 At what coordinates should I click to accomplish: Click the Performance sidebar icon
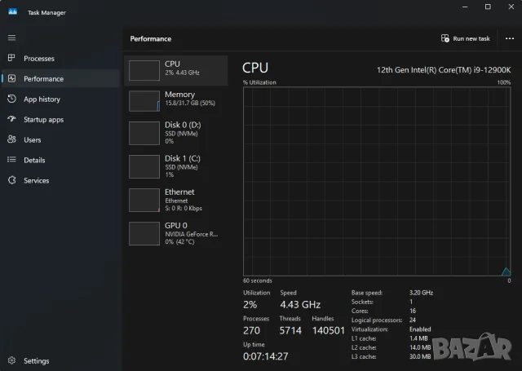11,78
